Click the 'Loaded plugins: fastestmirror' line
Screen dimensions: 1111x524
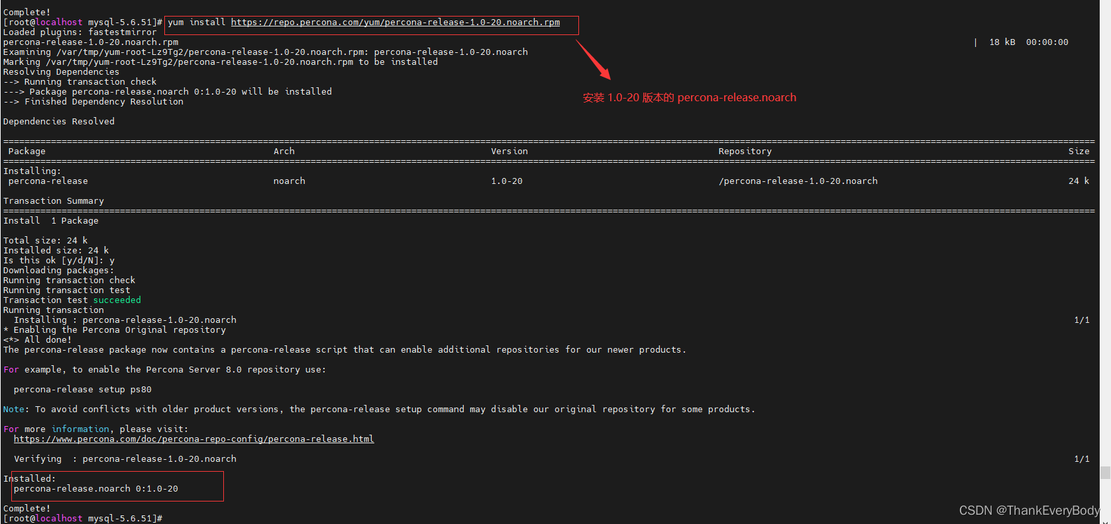80,32
